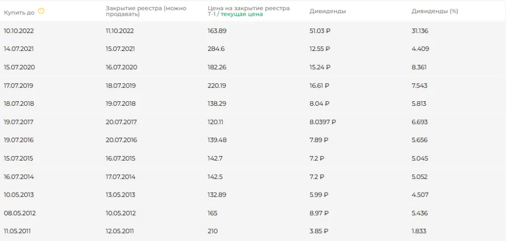This screenshot has height=241, width=506.
Task: Click the 1.833 dividend percent value
Action: tap(419, 231)
